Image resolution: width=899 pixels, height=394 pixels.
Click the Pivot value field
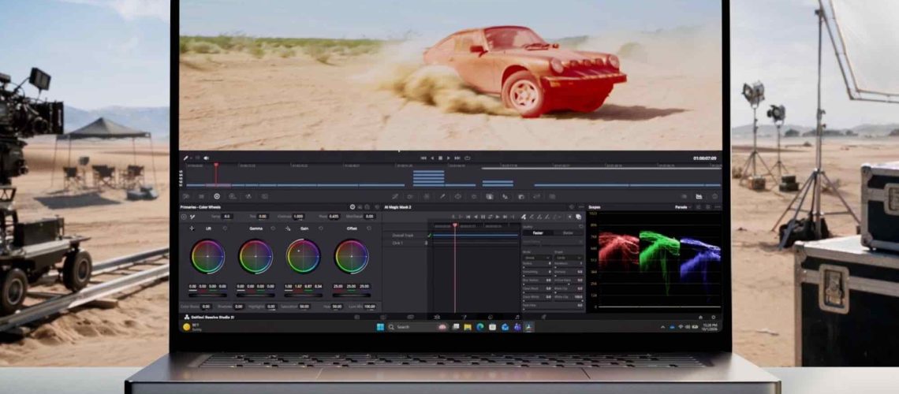[x=334, y=217]
